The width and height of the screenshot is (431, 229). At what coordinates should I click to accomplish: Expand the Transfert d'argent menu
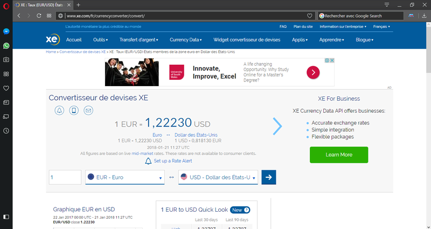(139, 40)
